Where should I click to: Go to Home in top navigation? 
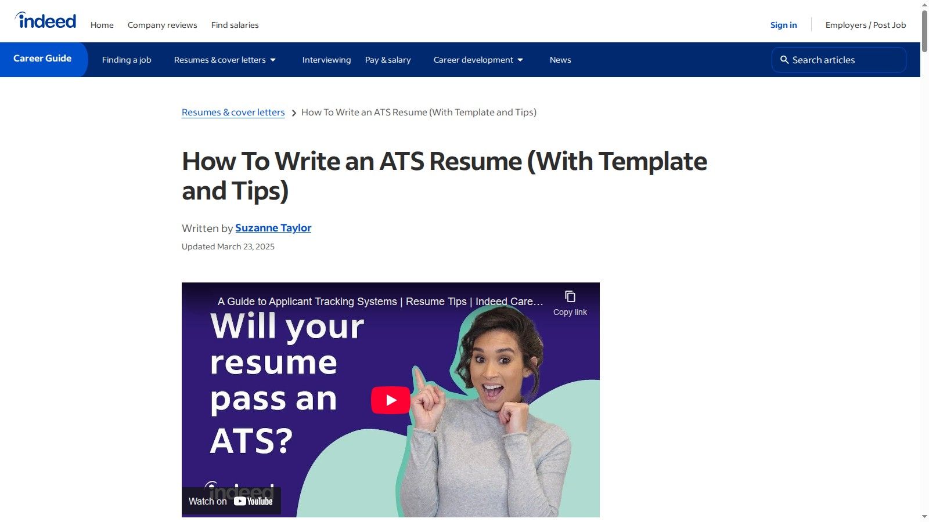102,25
